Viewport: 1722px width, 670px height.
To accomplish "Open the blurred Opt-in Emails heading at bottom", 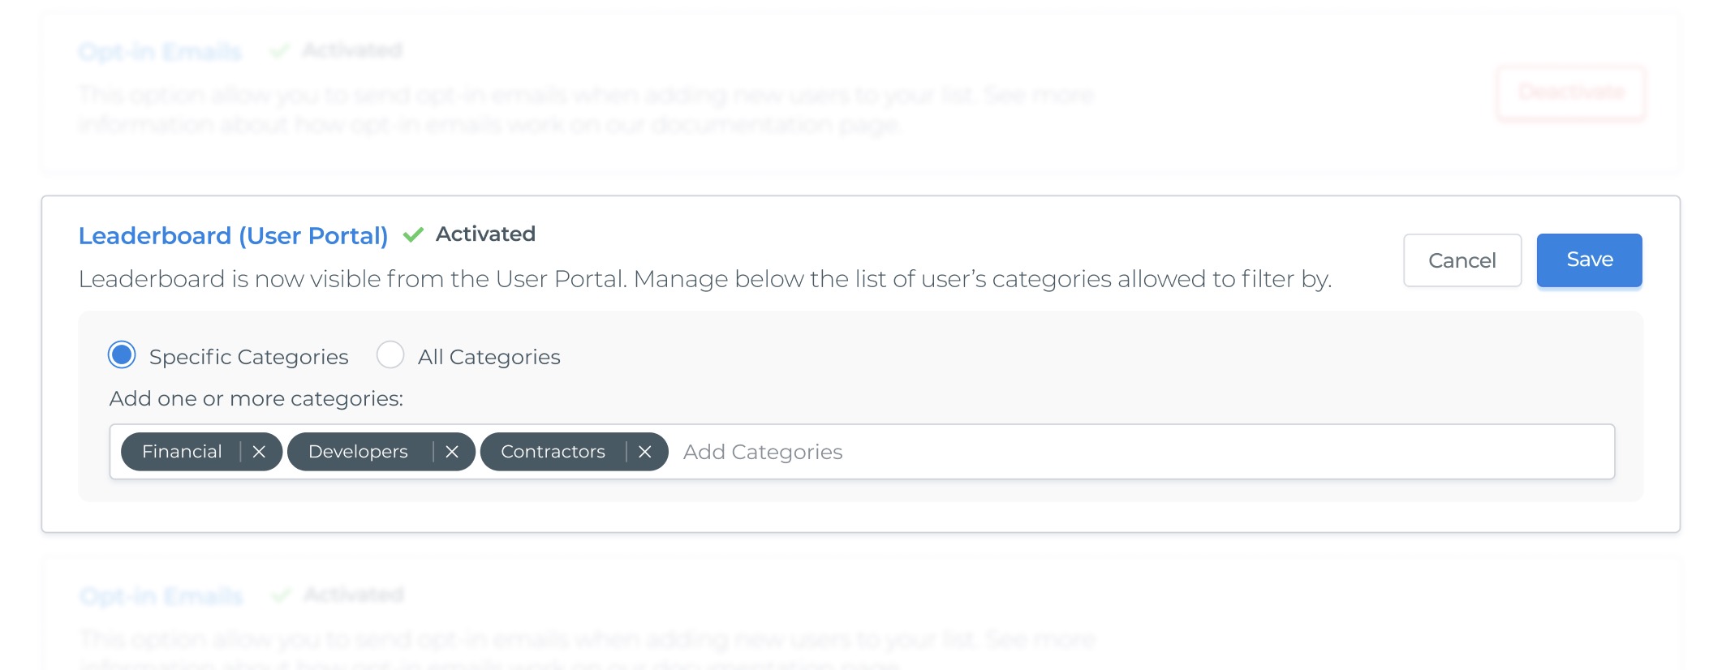I will point(161,596).
